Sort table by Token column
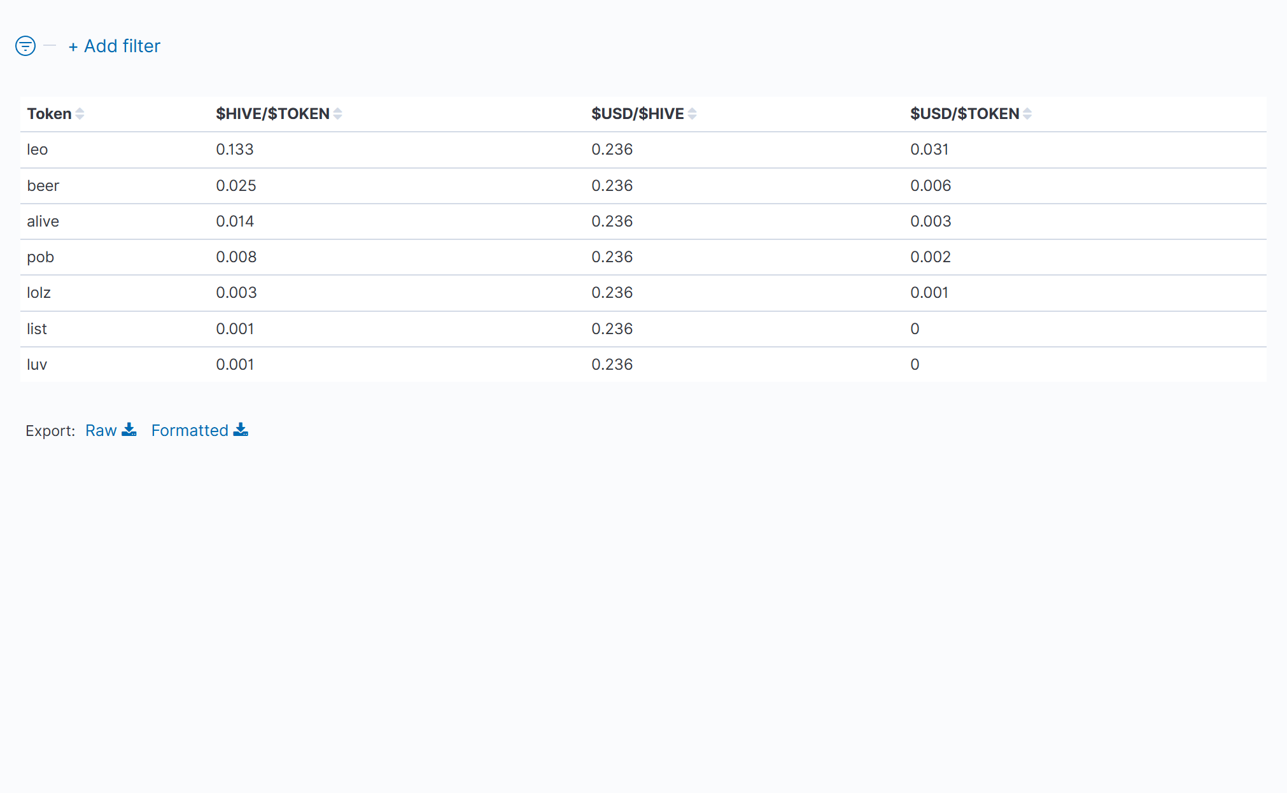Viewport: 1287px width, 793px height. tap(80, 114)
